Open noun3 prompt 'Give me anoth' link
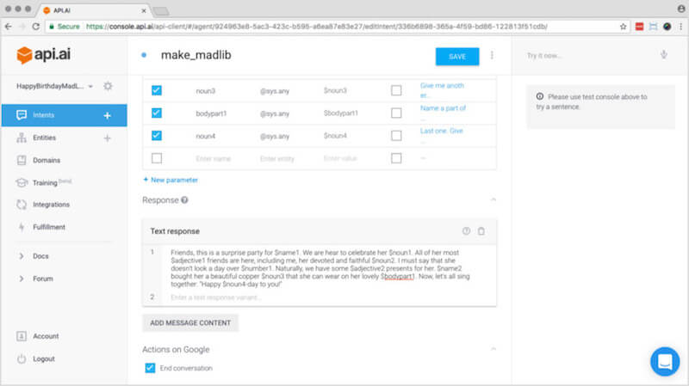 (x=442, y=90)
